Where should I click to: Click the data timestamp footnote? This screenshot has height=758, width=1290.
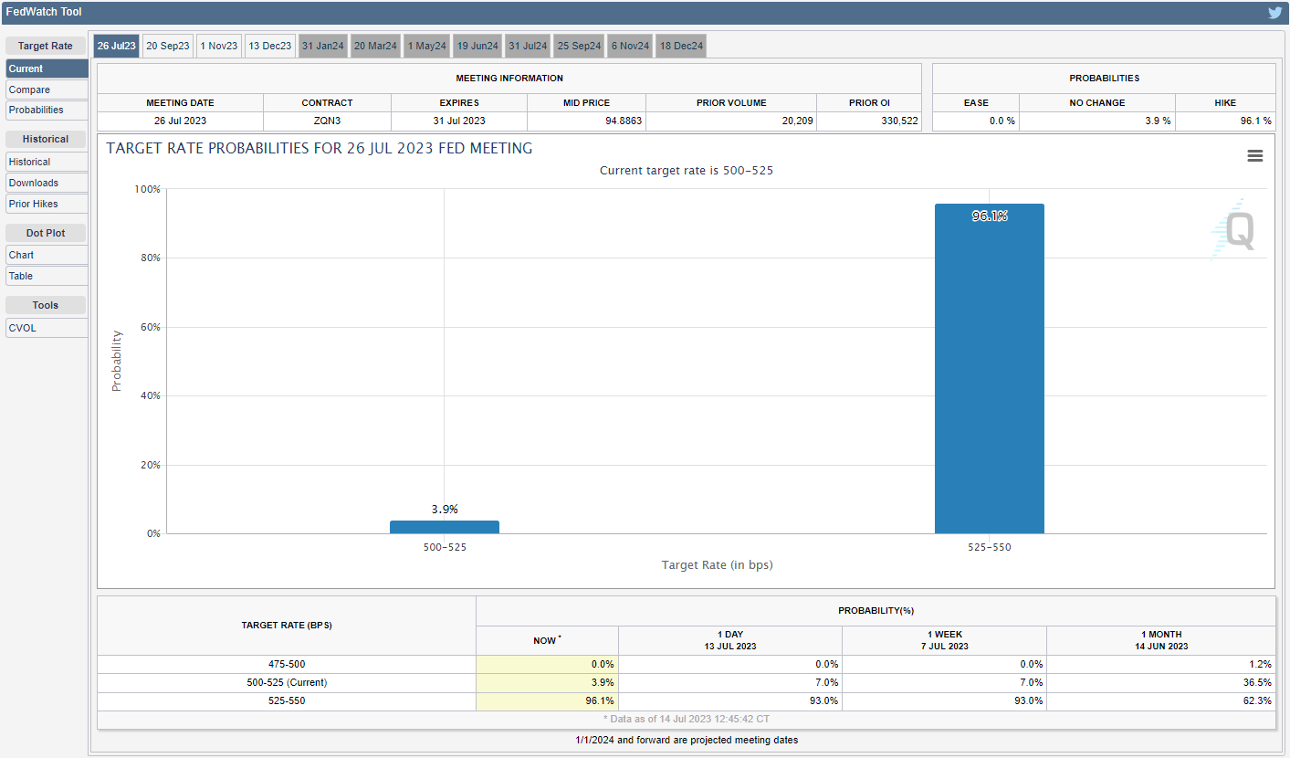click(x=687, y=720)
